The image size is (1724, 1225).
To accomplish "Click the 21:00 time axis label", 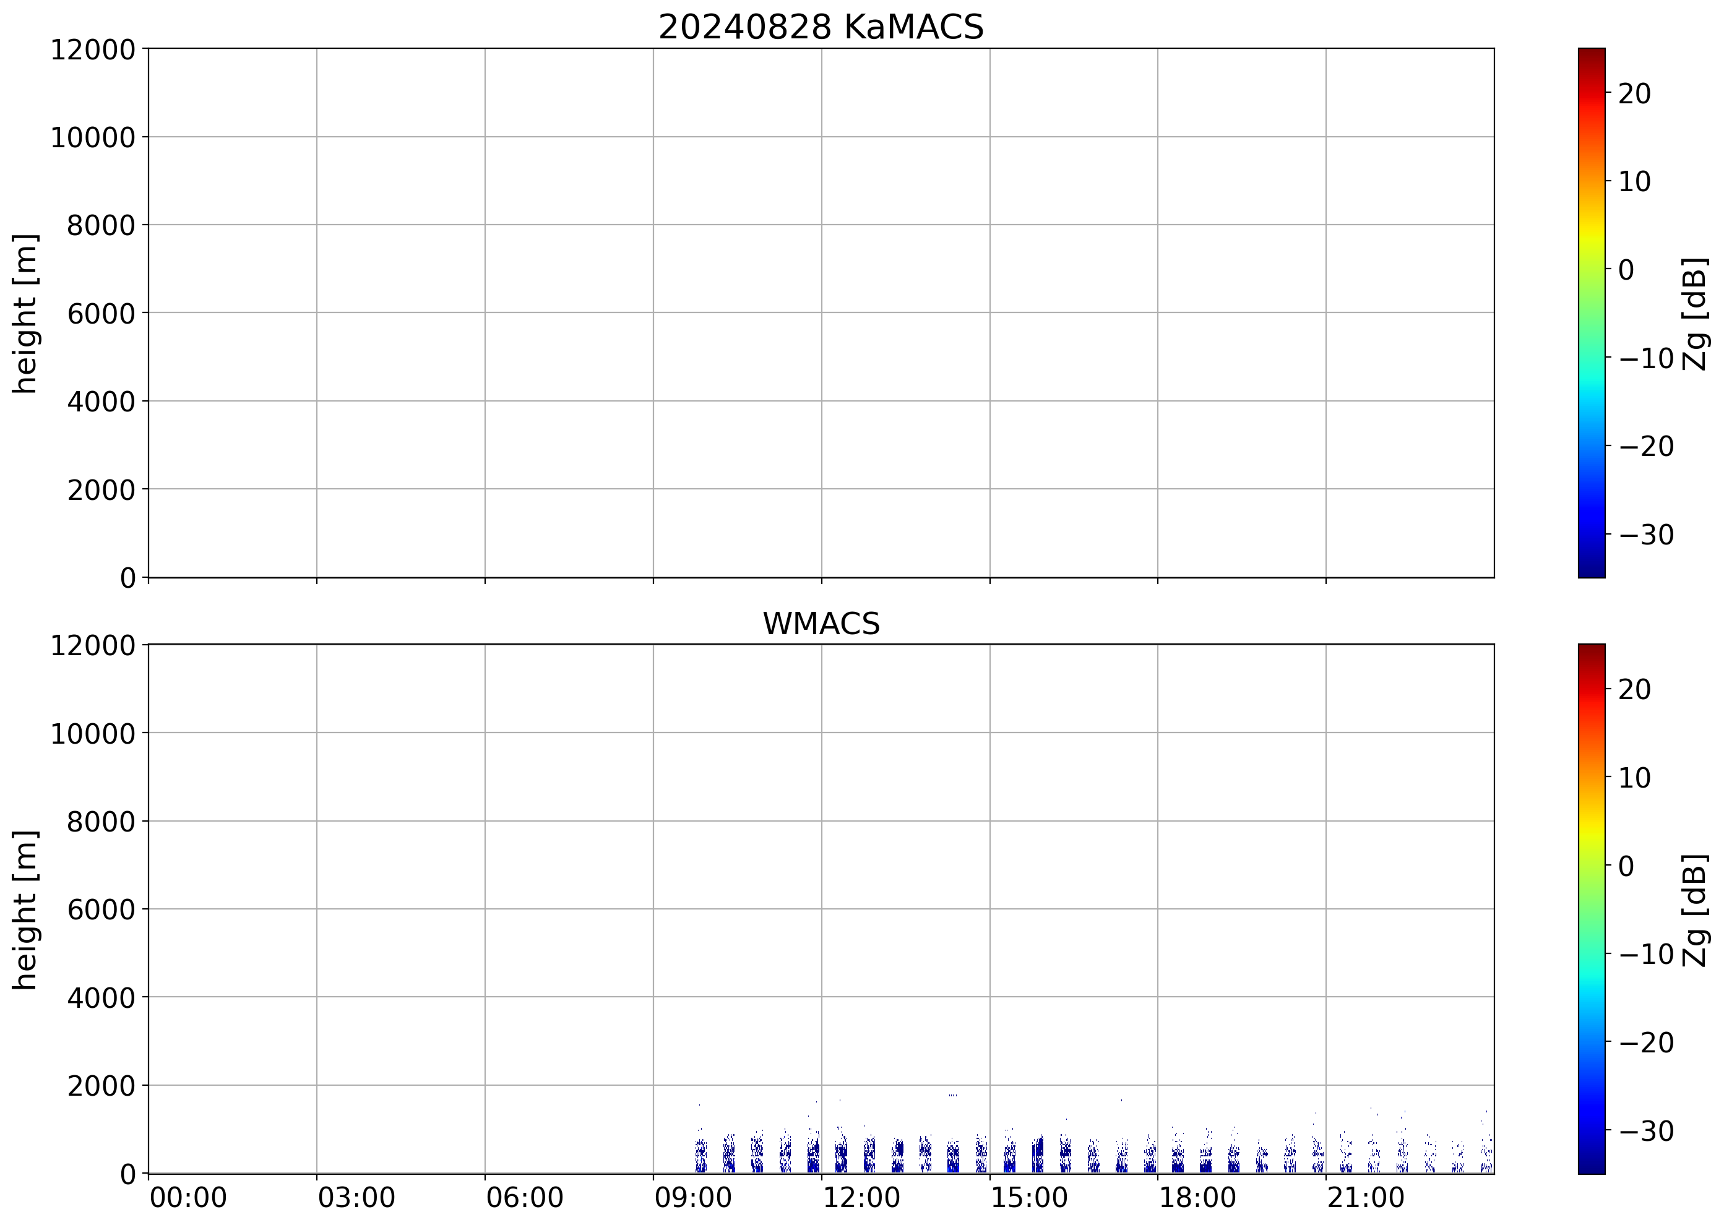I will [1366, 1198].
